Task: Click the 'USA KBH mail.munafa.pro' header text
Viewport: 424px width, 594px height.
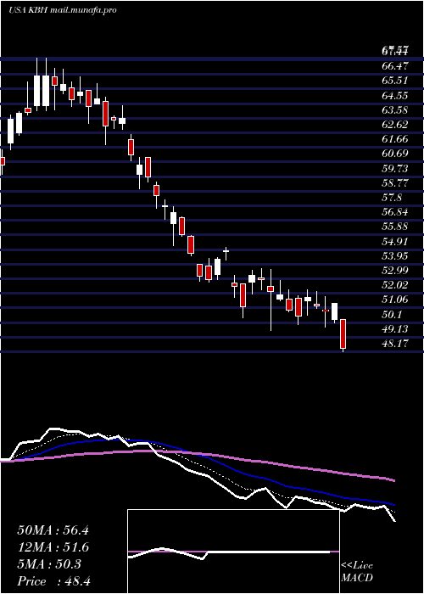Action: click(62, 10)
